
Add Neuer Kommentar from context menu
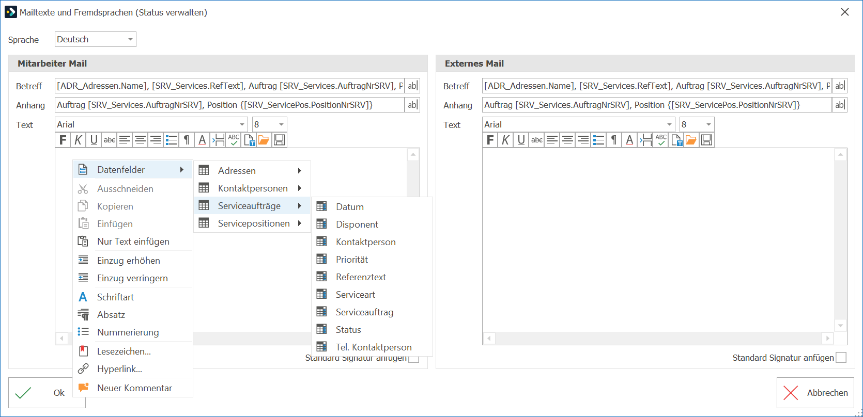133,388
